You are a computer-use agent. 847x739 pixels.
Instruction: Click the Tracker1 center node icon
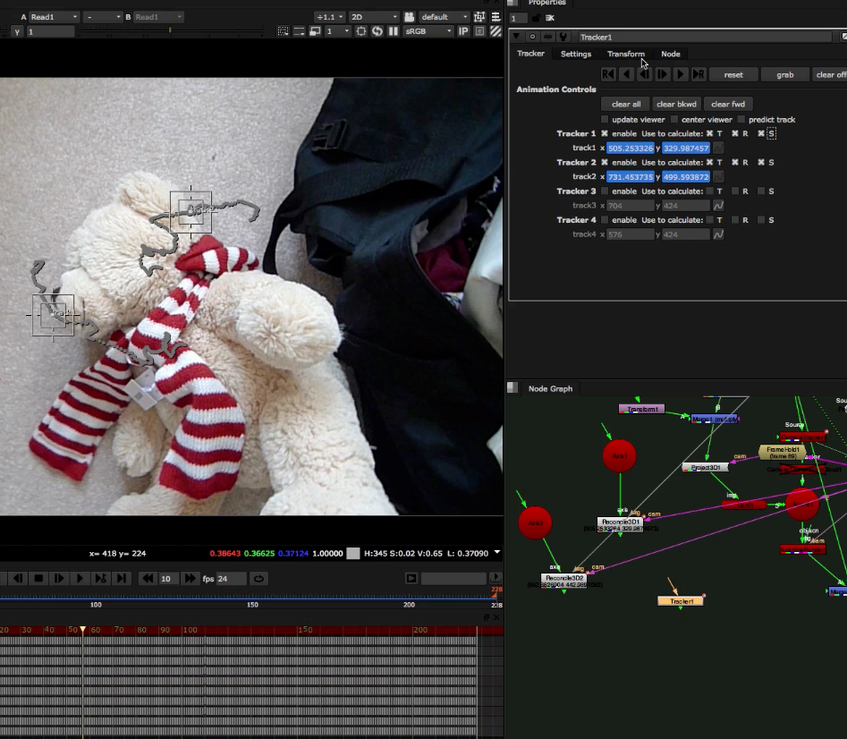[x=532, y=37]
